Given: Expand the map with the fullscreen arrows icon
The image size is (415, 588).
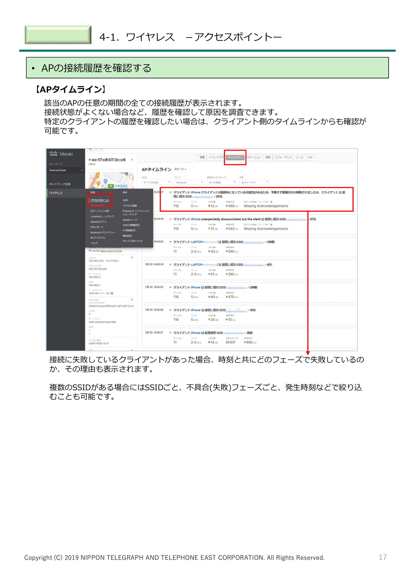Looking at the screenshot, I should point(130,175).
